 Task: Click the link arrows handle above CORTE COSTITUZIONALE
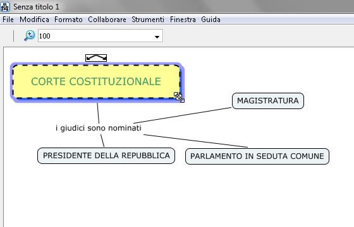pos(96,58)
